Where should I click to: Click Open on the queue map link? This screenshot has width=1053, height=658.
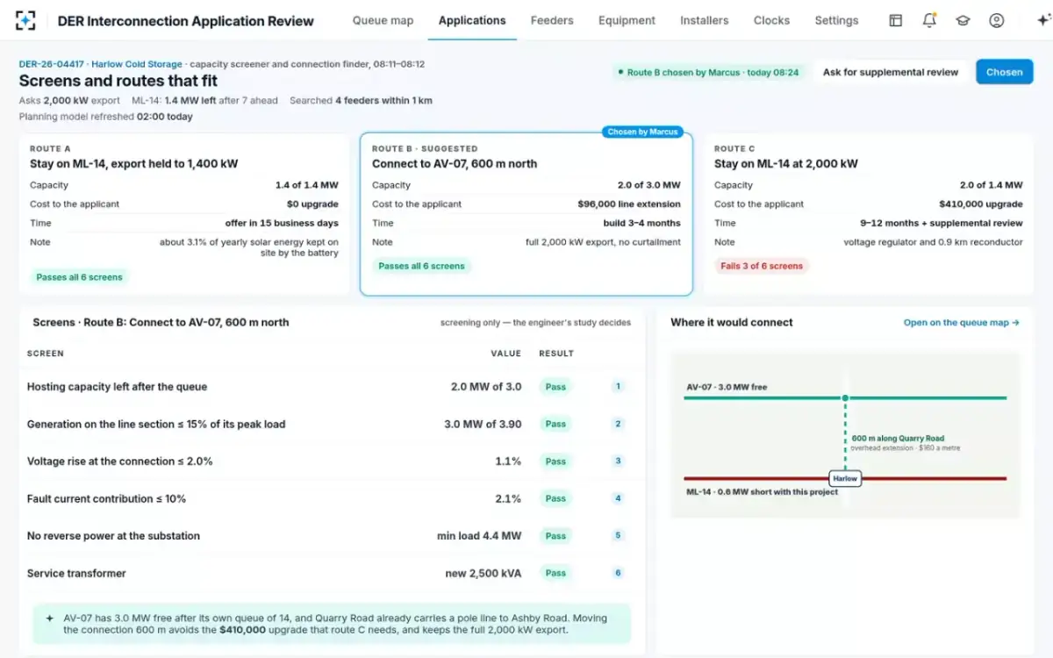[961, 323]
